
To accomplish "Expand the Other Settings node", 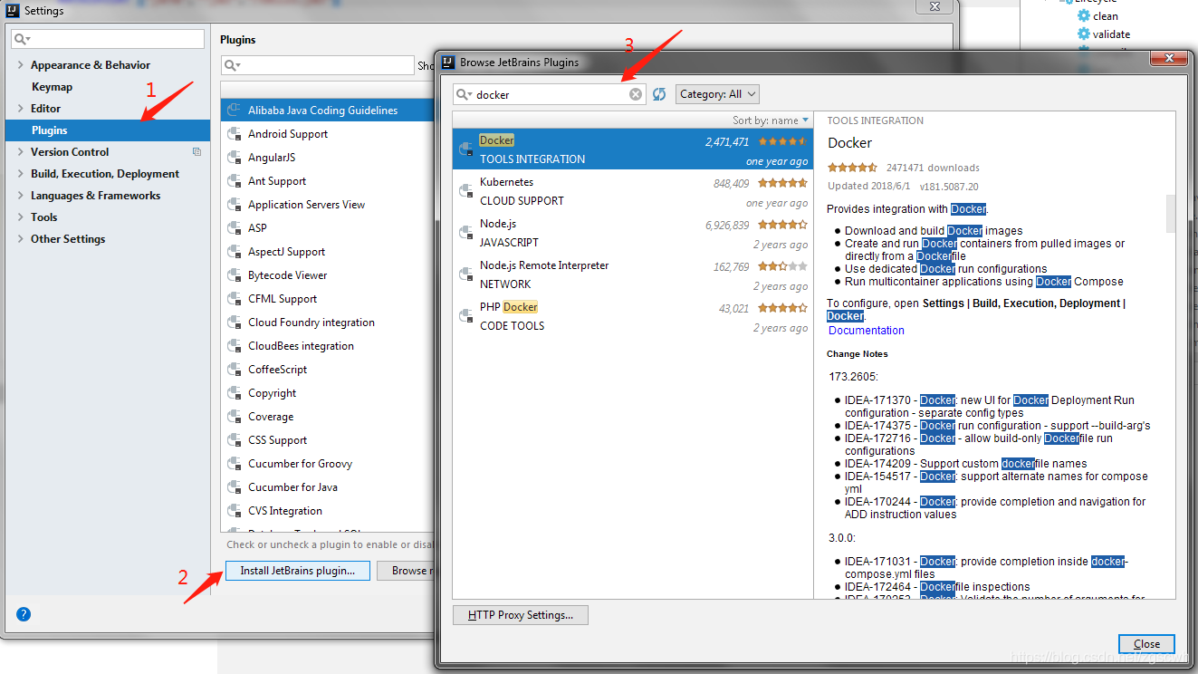I will pyautogui.click(x=21, y=239).
